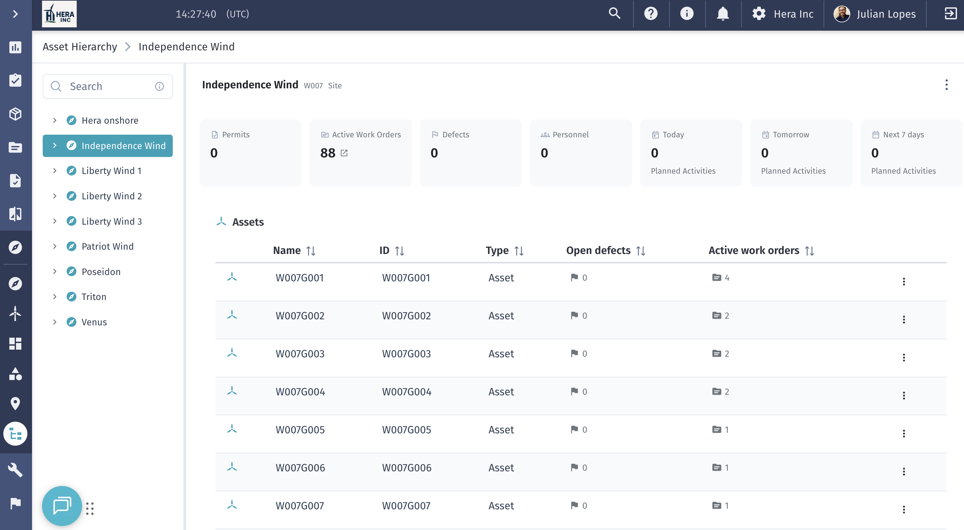964x530 pixels.
Task: Open the map location pin icon
Action: 15,404
